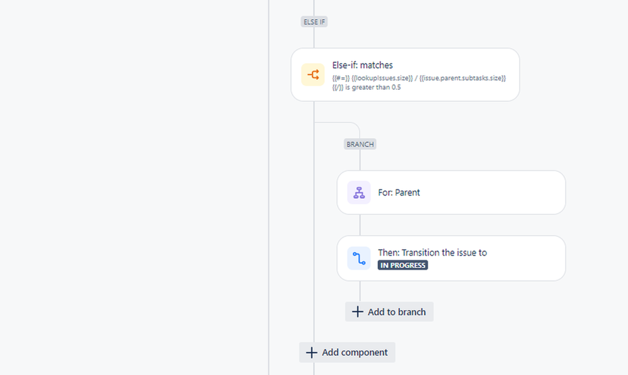Click the orange Else-if condition icon
This screenshot has height=375, width=628.
[313, 74]
